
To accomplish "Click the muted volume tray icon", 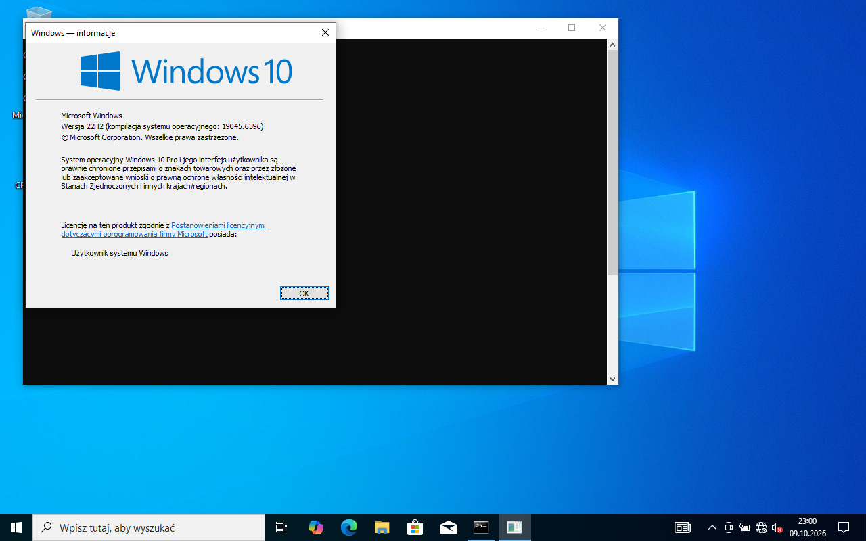I will coord(777,527).
